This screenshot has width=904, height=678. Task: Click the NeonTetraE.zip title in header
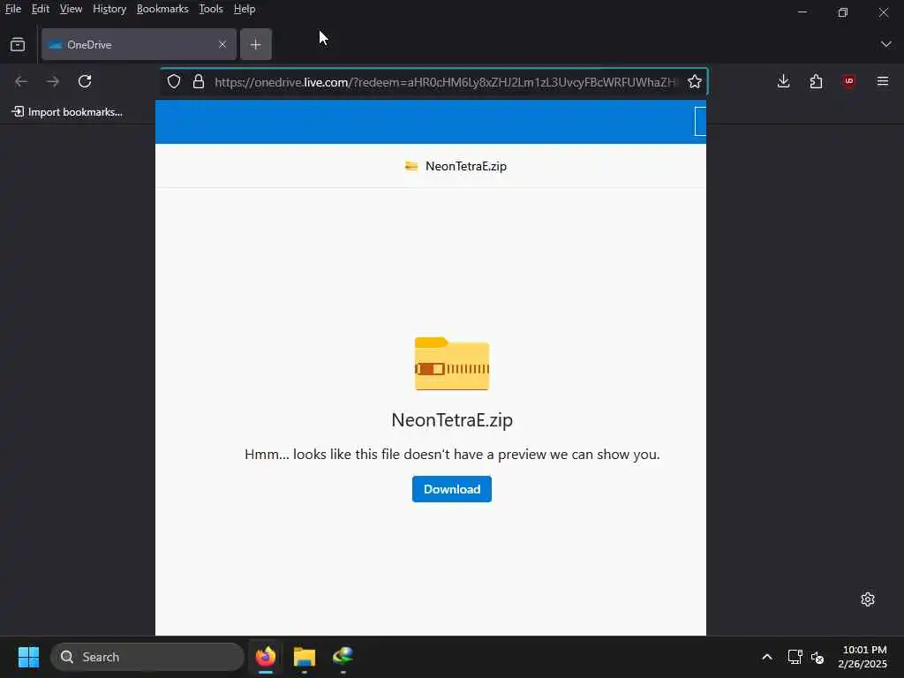click(466, 166)
